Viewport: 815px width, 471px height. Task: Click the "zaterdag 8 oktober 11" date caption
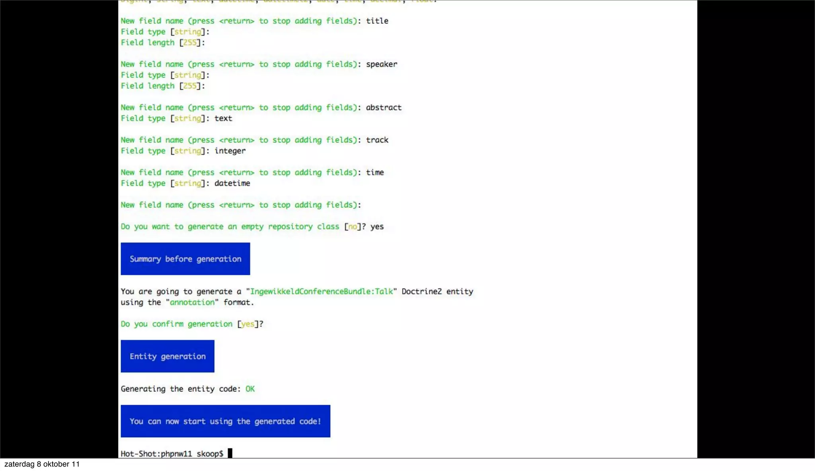(42, 464)
